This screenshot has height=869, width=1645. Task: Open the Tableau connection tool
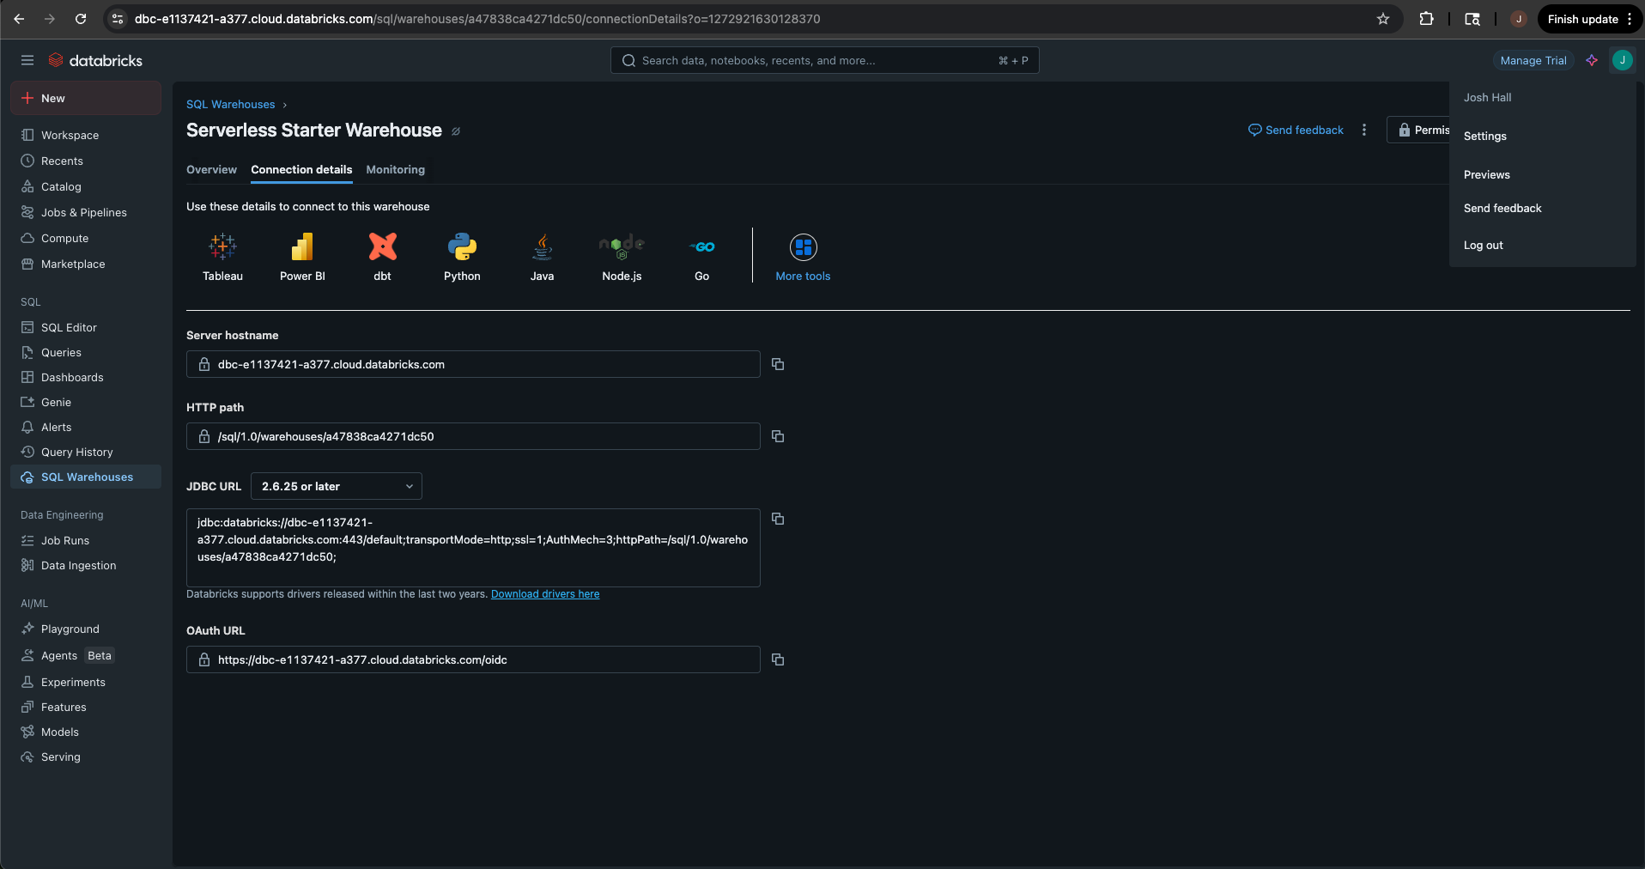[x=222, y=257]
